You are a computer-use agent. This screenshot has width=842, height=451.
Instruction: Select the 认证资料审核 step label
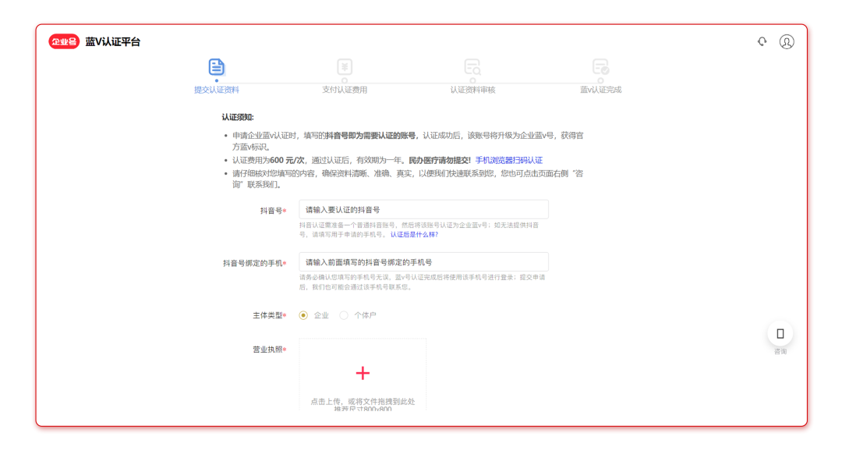pyautogui.click(x=472, y=90)
